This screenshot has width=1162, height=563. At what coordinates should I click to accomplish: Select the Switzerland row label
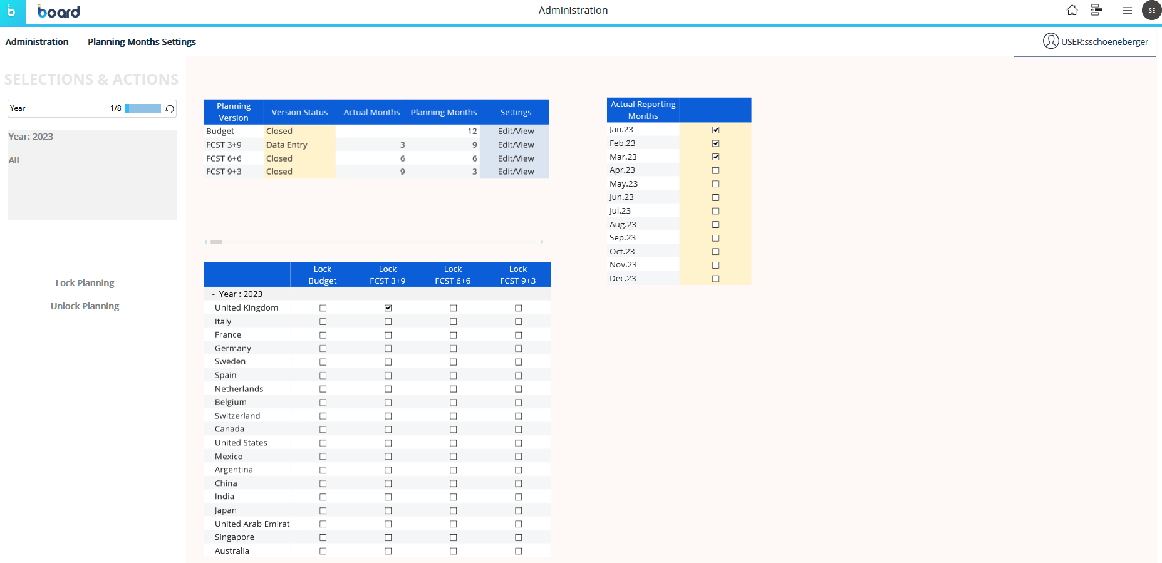pos(237,416)
